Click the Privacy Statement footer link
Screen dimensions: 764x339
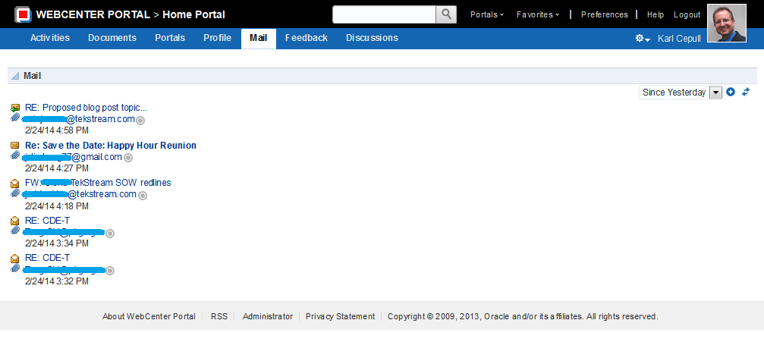coord(340,316)
